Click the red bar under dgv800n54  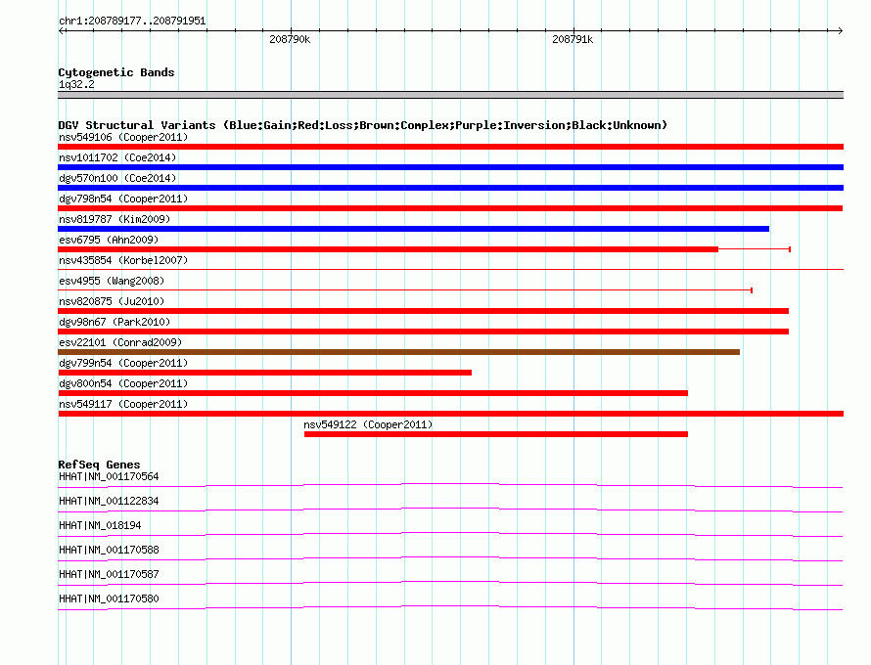(x=373, y=393)
